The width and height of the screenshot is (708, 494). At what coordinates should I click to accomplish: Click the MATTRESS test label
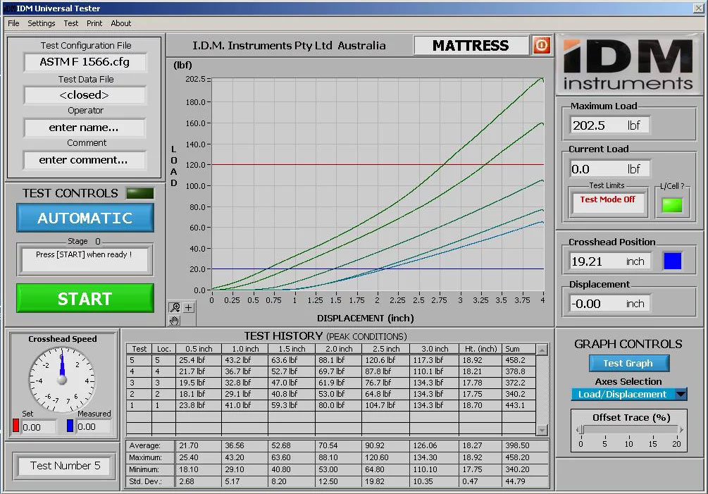point(471,46)
